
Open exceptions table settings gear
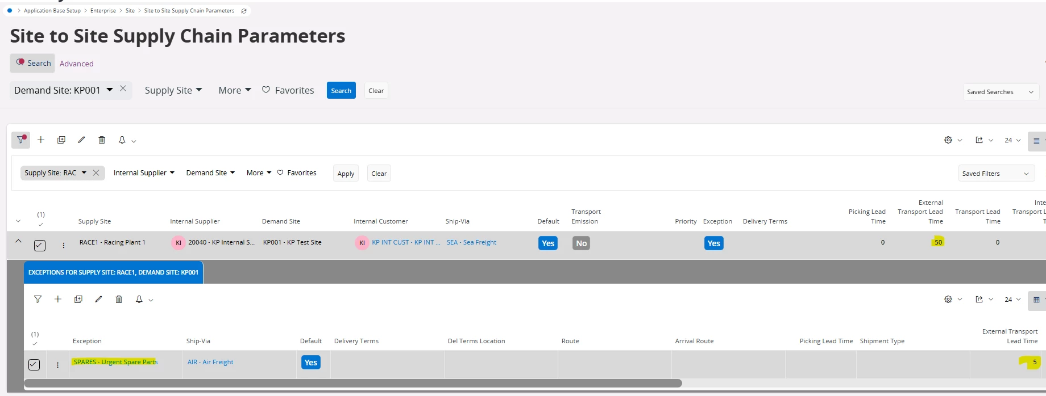tap(948, 300)
